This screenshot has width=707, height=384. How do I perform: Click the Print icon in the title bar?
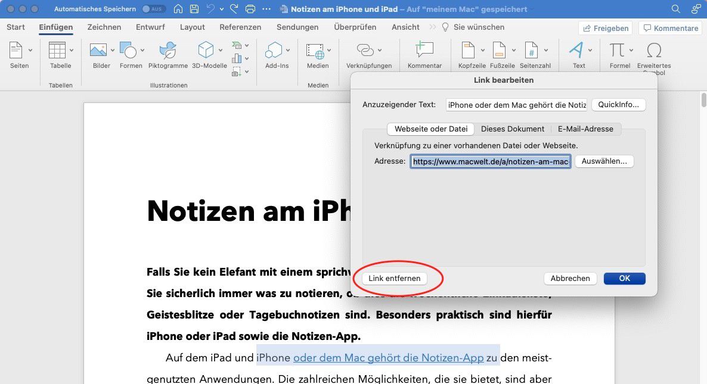coord(250,9)
